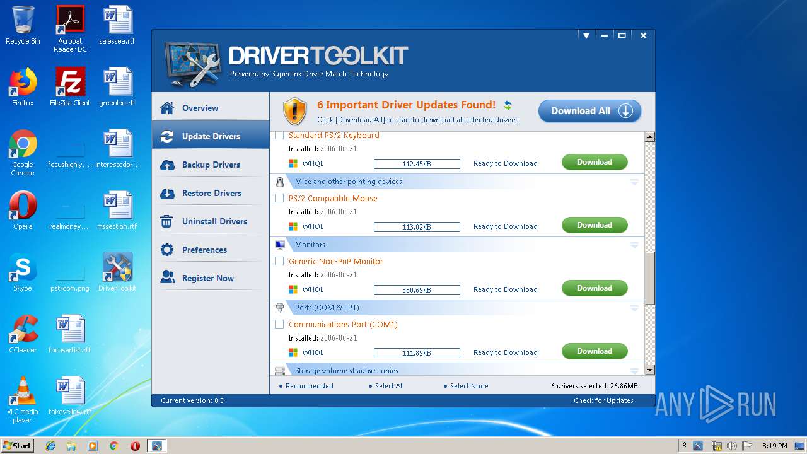Click the taskbar clock showing 8:19 PM
807x454 pixels.
pyautogui.click(x=774, y=446)
